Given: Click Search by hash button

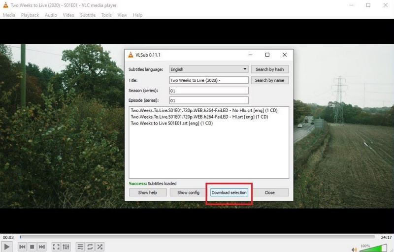Looking at the screenshot, I should pos(269,69).
